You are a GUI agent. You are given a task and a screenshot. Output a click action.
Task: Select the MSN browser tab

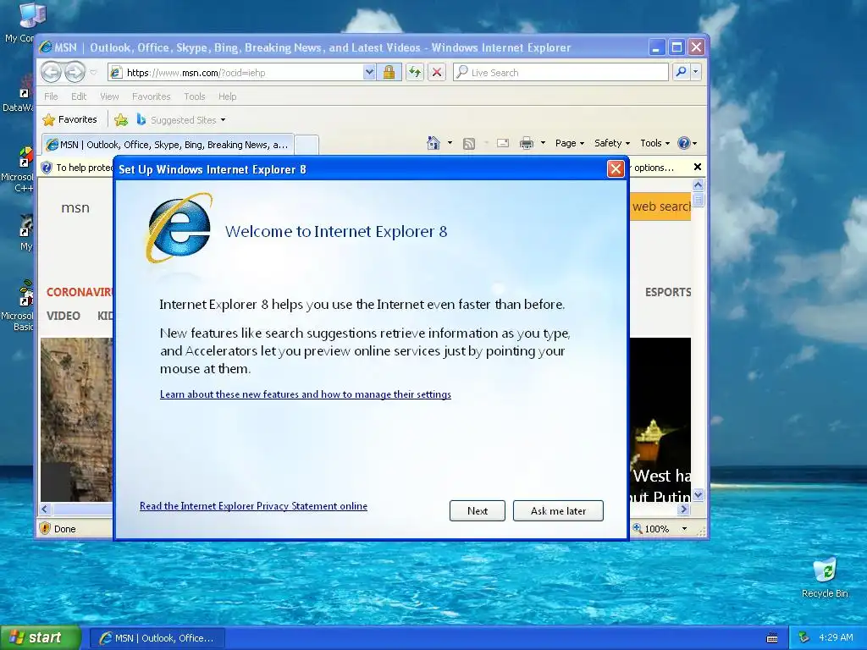coord(168,145)
